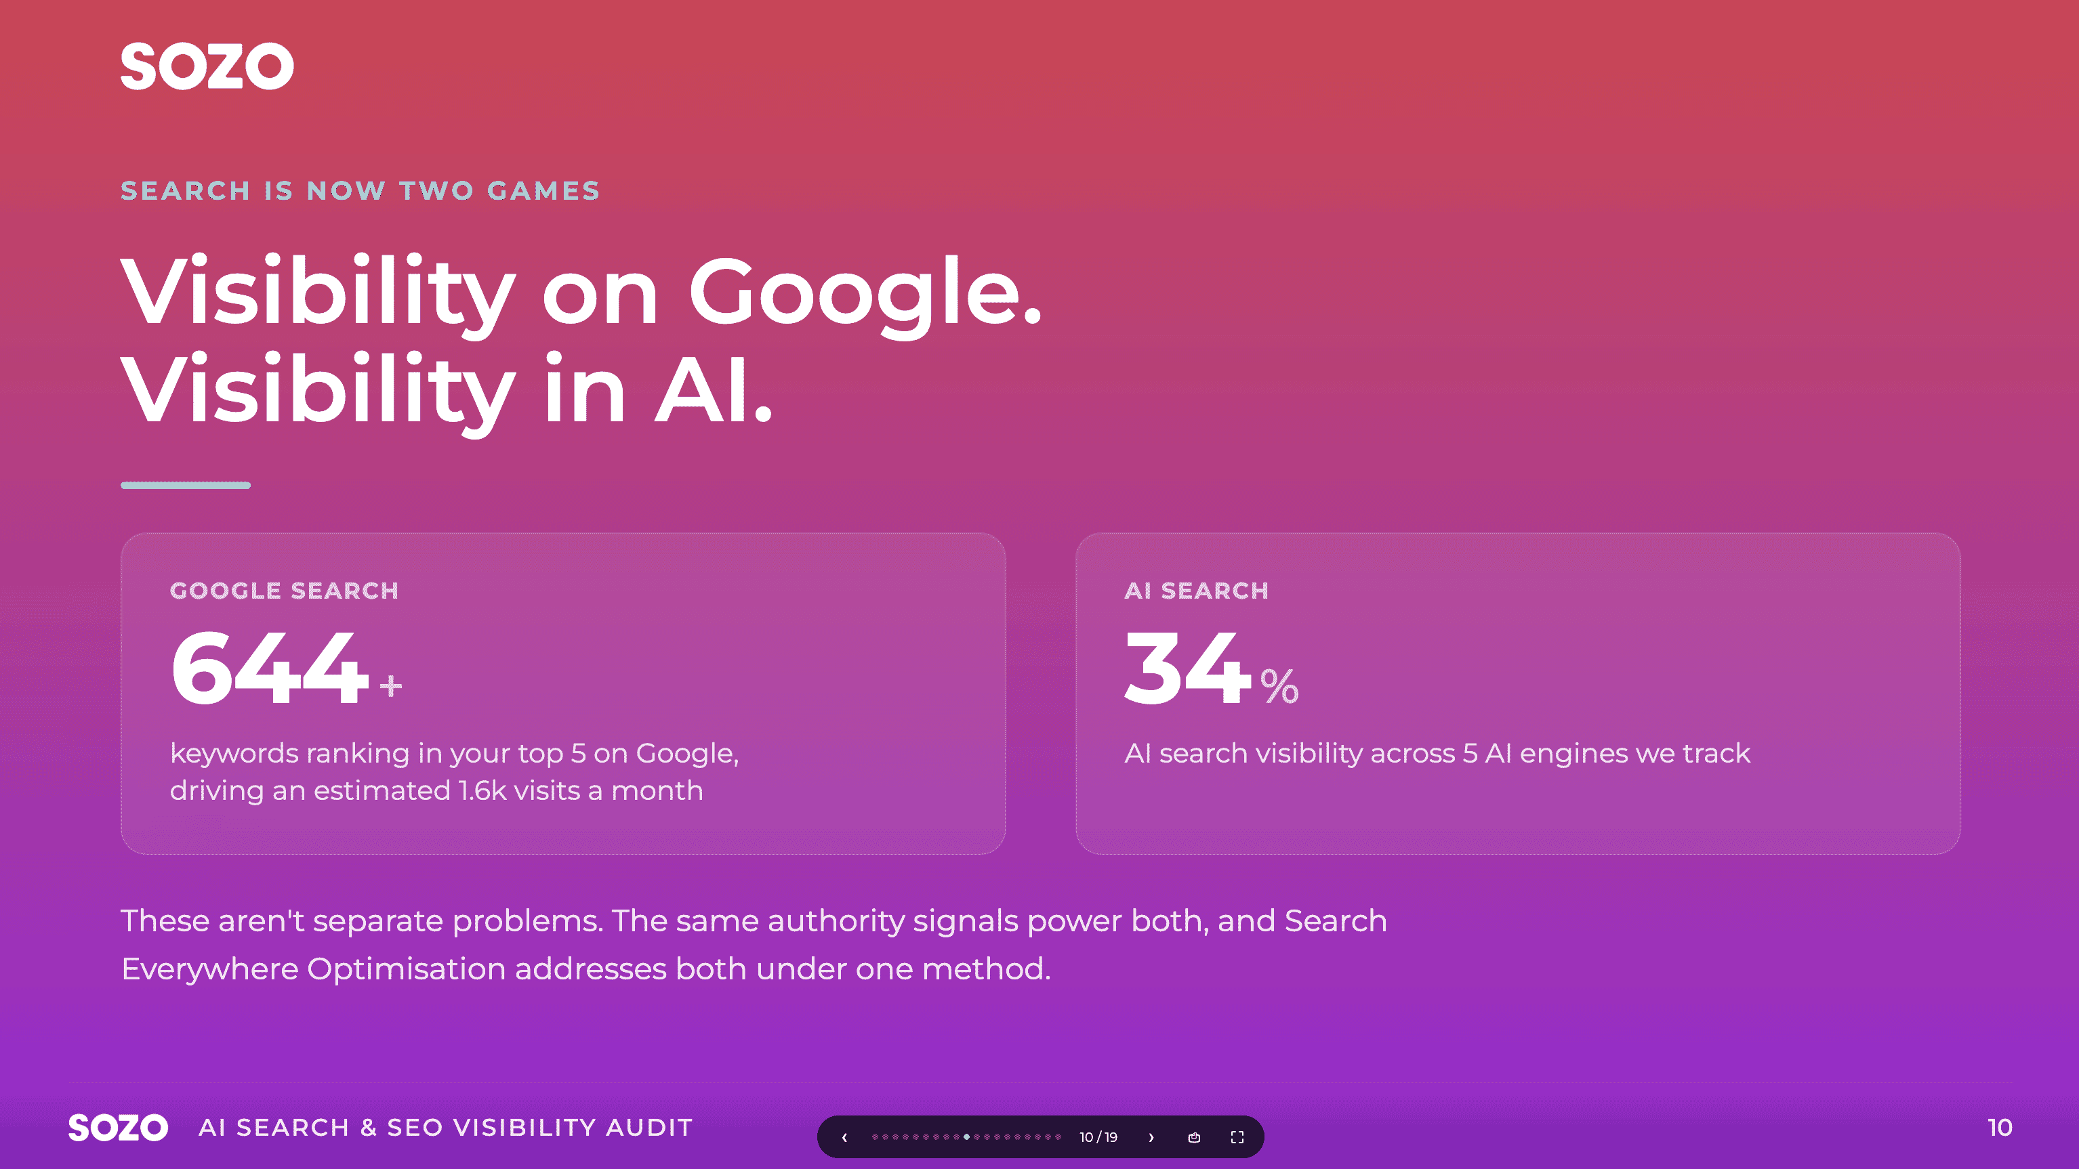The image size is (2079, 1169).
Task: Click 'SEARCH IS NOW TWO GAMES' eyebrow label
Action: (360, 190)
